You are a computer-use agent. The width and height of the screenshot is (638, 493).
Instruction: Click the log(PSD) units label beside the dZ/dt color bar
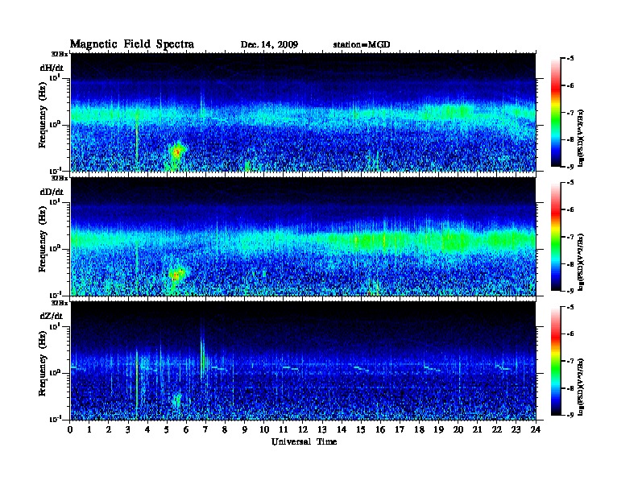[x=581, y=387]
